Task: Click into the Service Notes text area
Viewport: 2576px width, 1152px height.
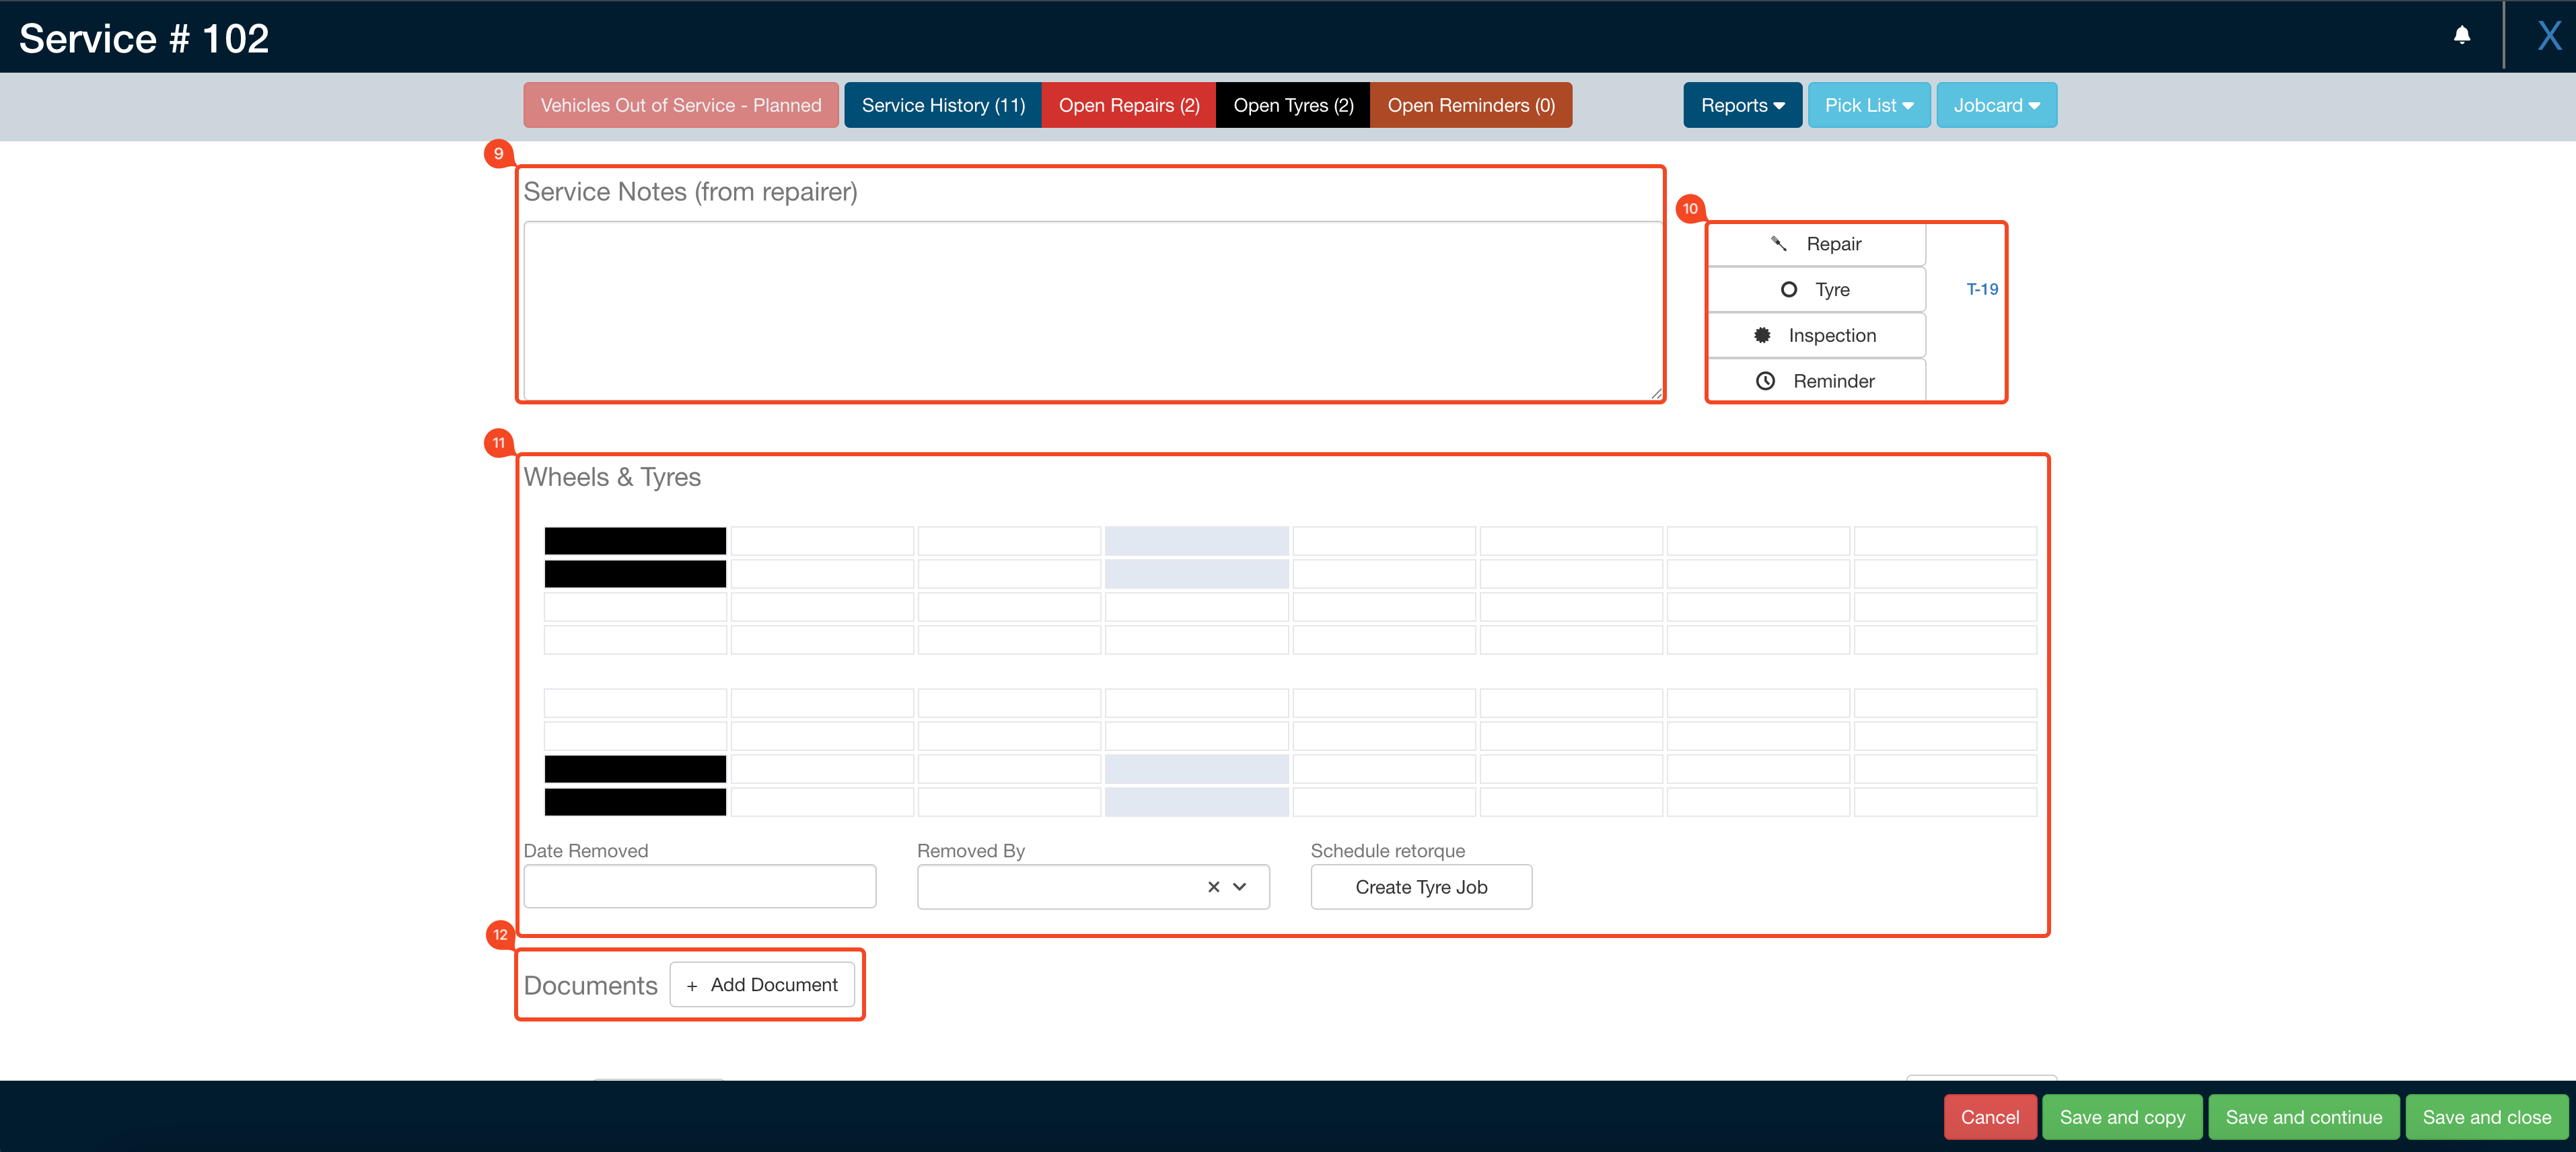Action: (x=1093, y=310)
